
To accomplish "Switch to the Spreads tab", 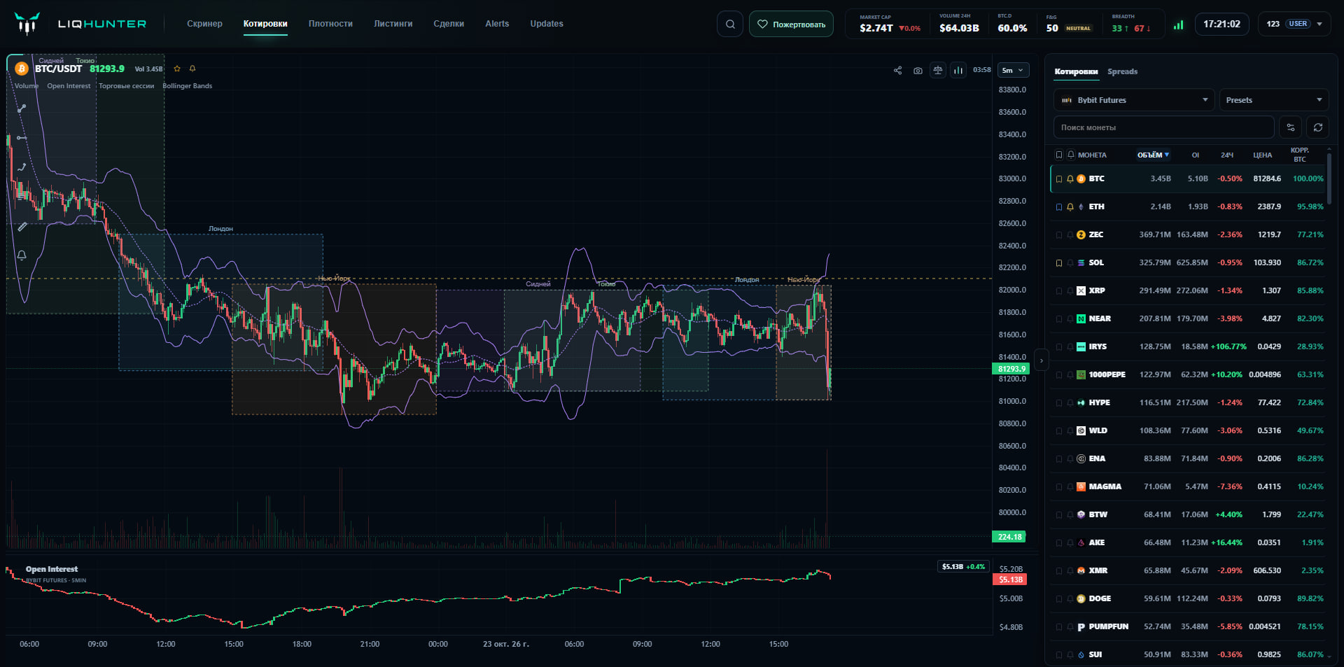I will pos(1122,71).
